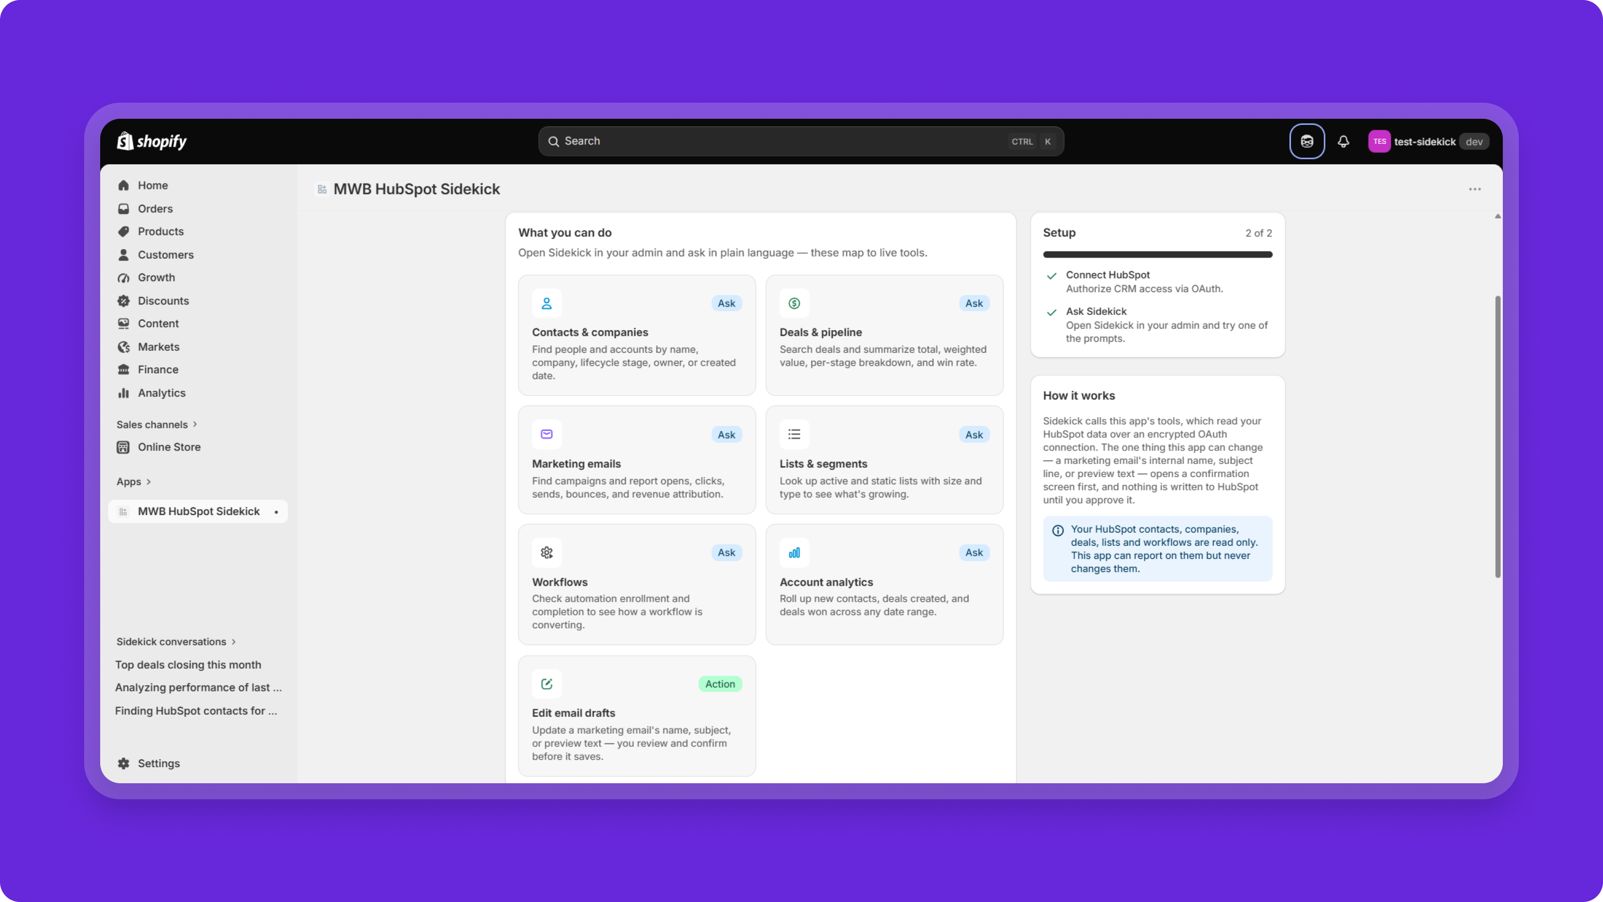Click the Marketing emails envelope icon

547,434
